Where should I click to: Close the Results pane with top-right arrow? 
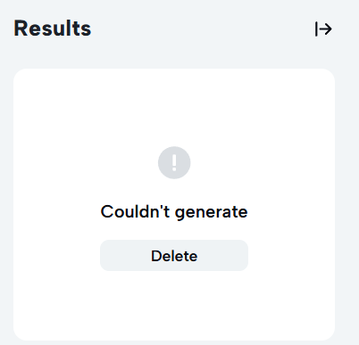(x=323, y=29)
